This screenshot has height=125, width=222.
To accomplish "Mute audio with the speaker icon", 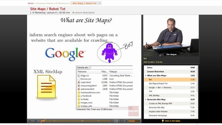I will point(126,121).
